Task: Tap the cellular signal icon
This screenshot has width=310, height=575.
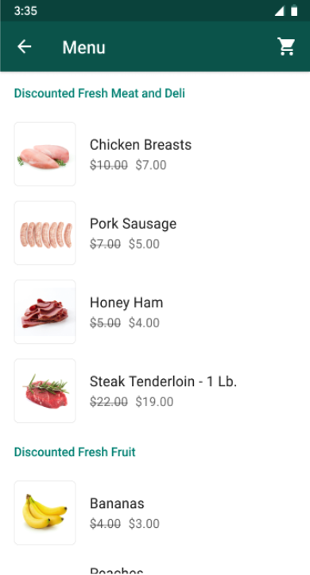Action: pos(279,11)
